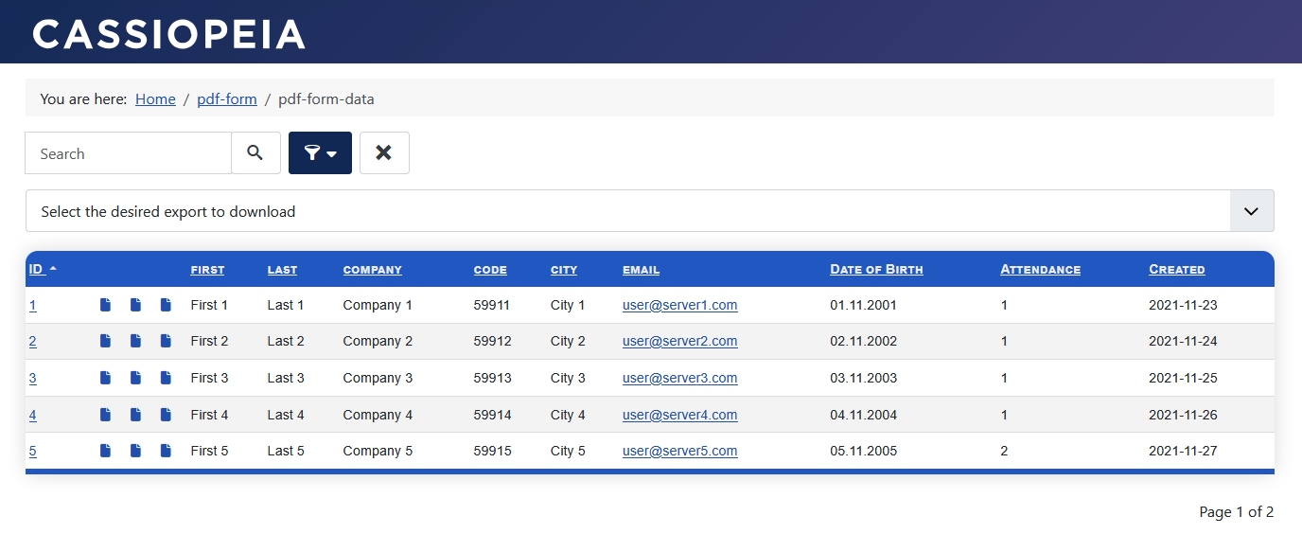Sort table by Company column header

click(x=372, y=270)
